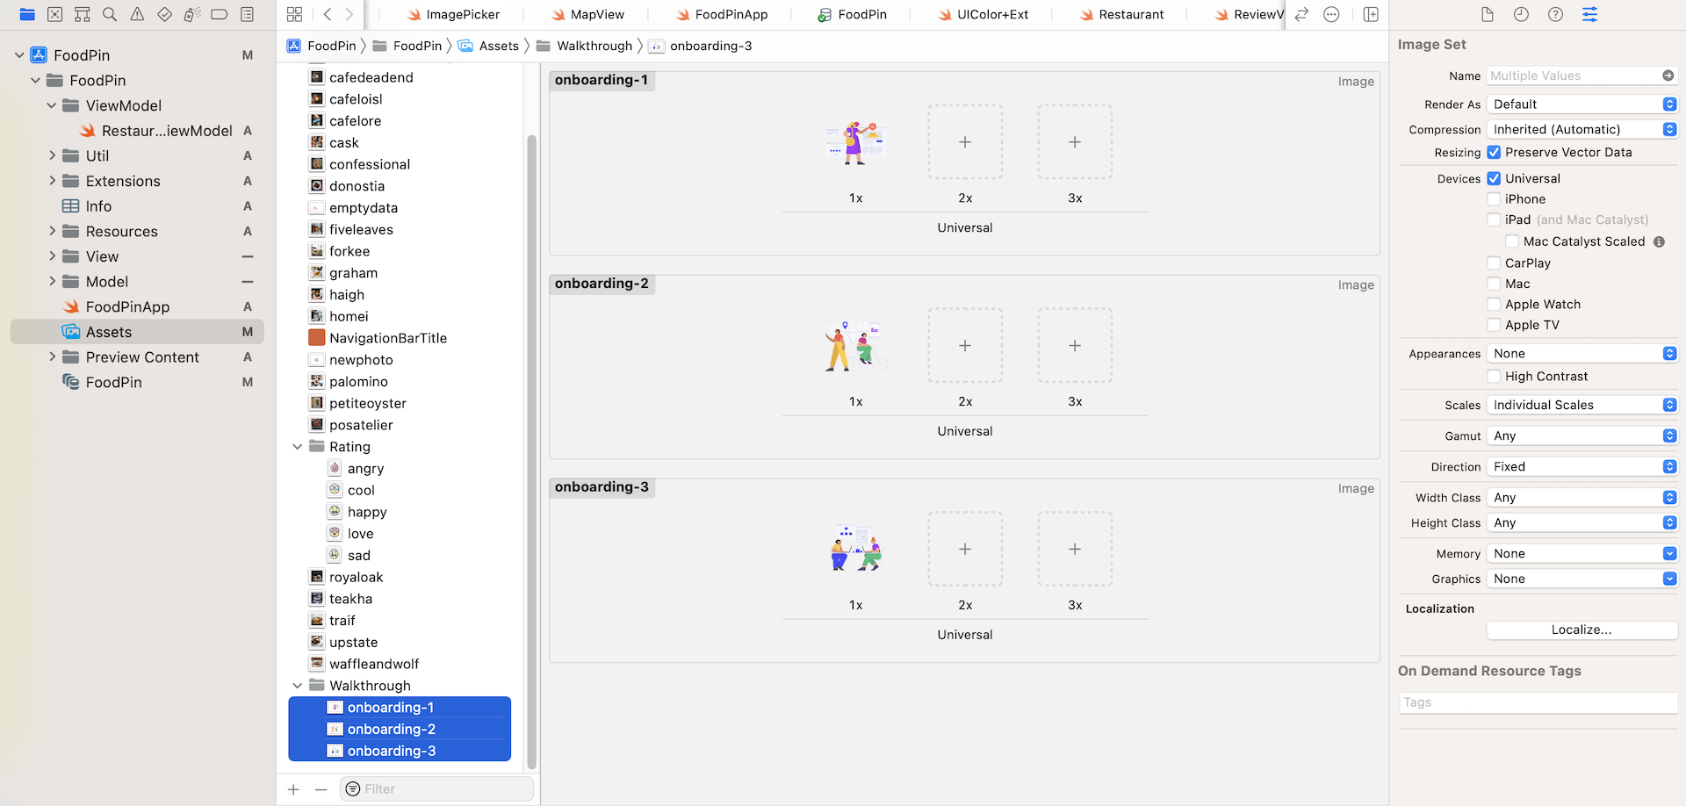Enable the iPhone device checkbox
The image size is (1686, 806).
[x=1494, y=198]
